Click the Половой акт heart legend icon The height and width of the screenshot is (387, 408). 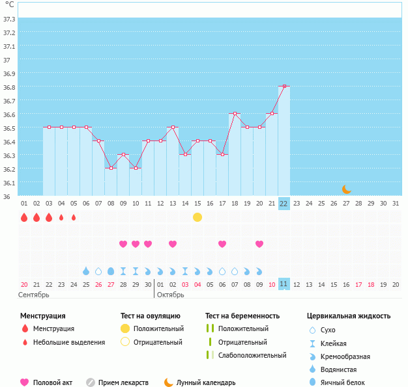(25, 382)
